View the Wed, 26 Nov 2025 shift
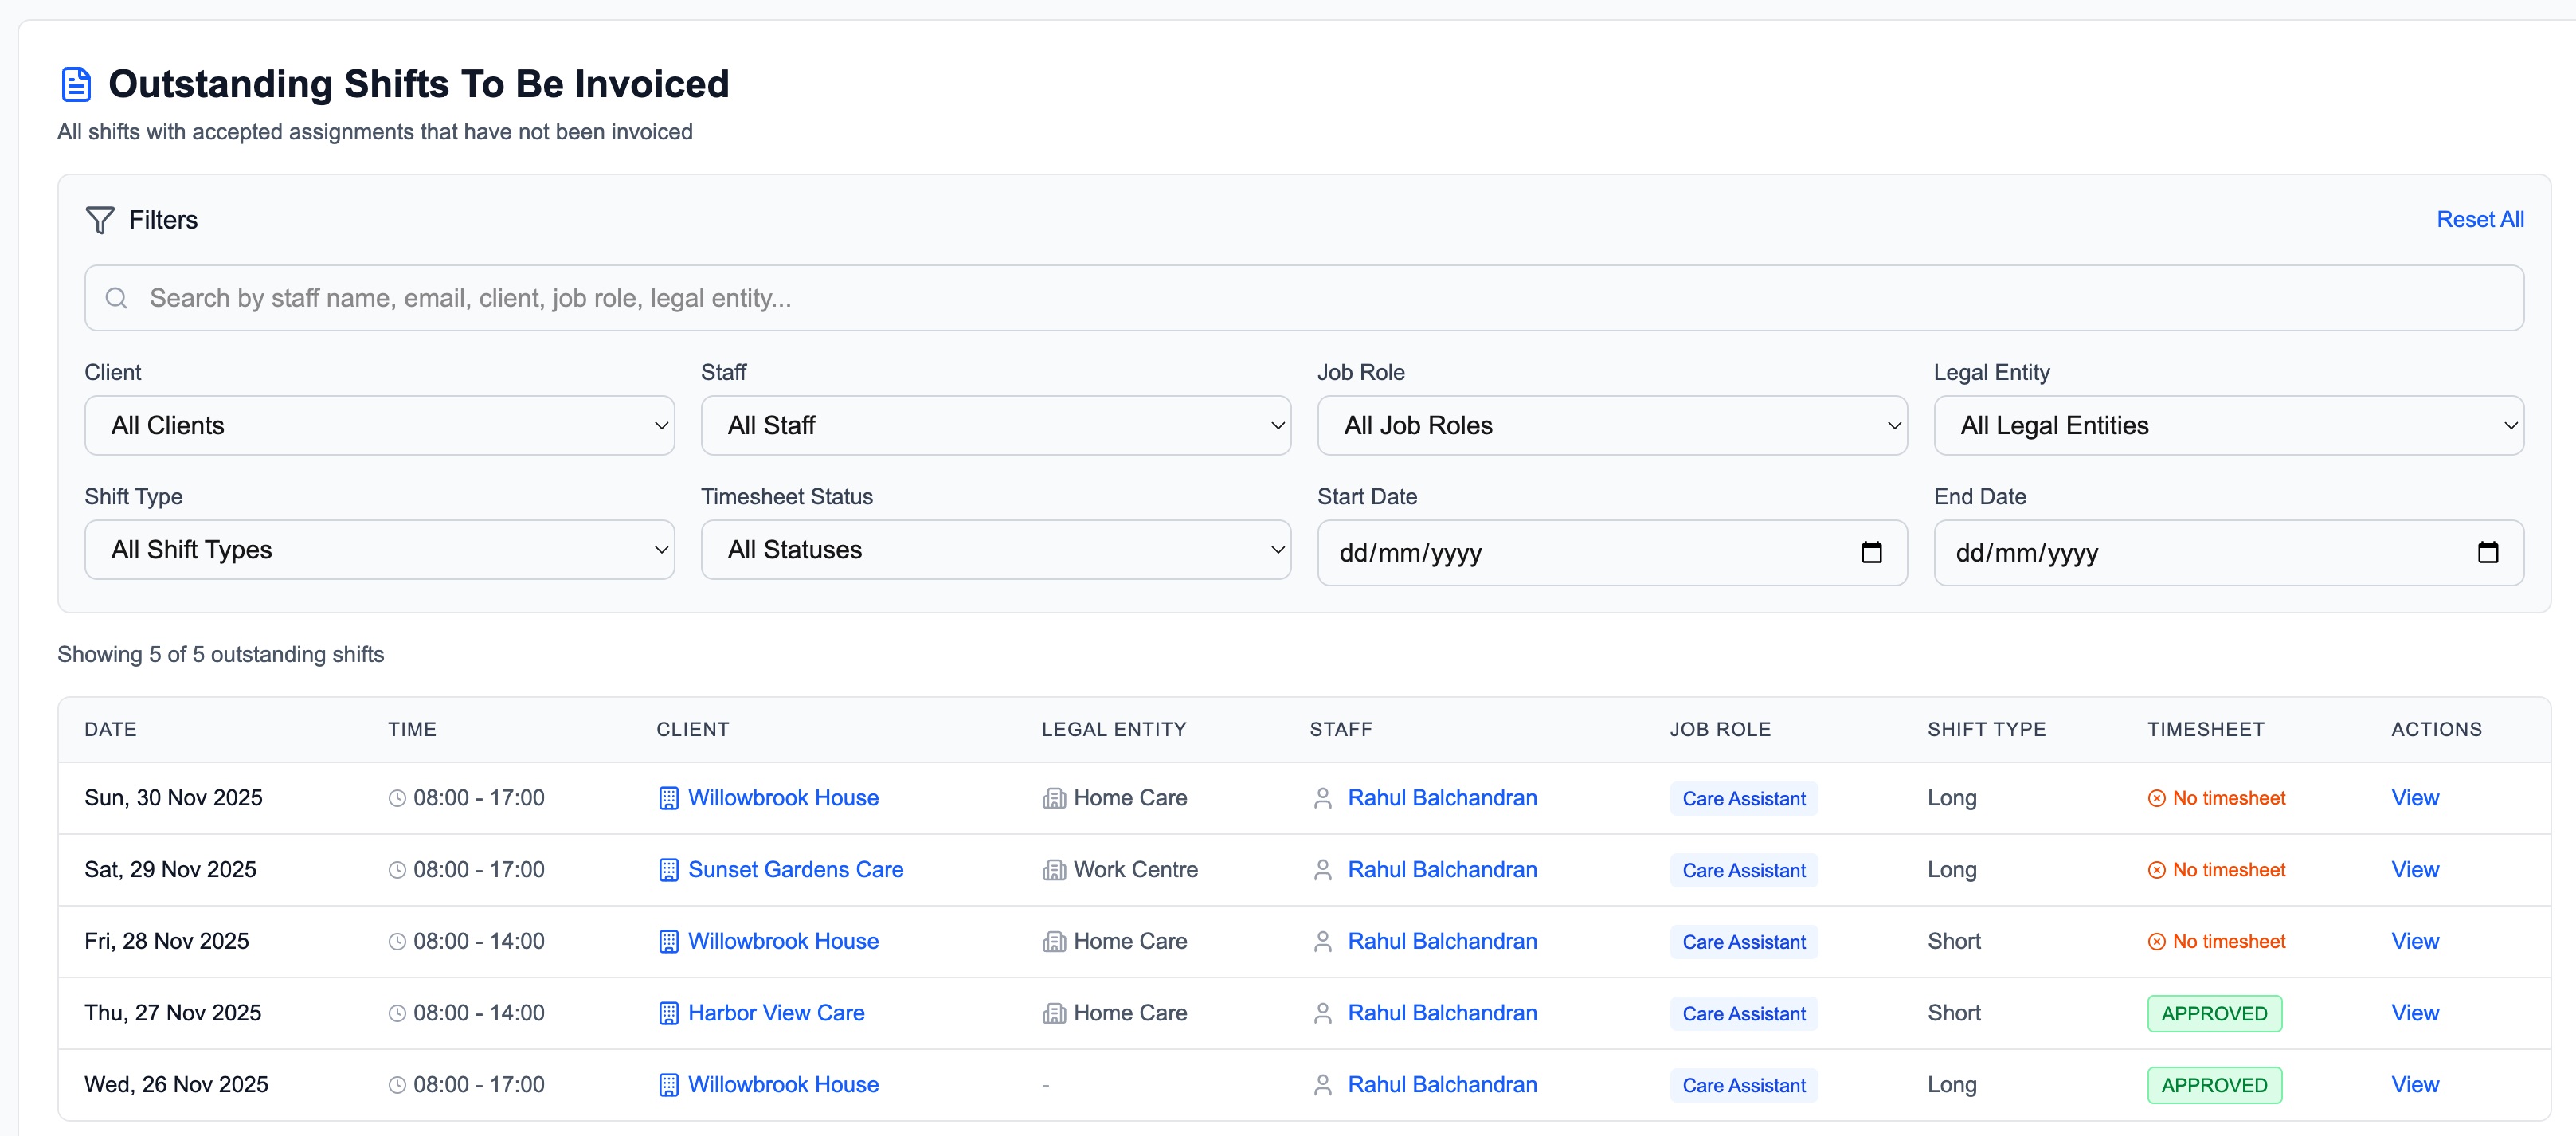The height and width of the screenshot is (1136, 2576). (x=2414, y=1085)
